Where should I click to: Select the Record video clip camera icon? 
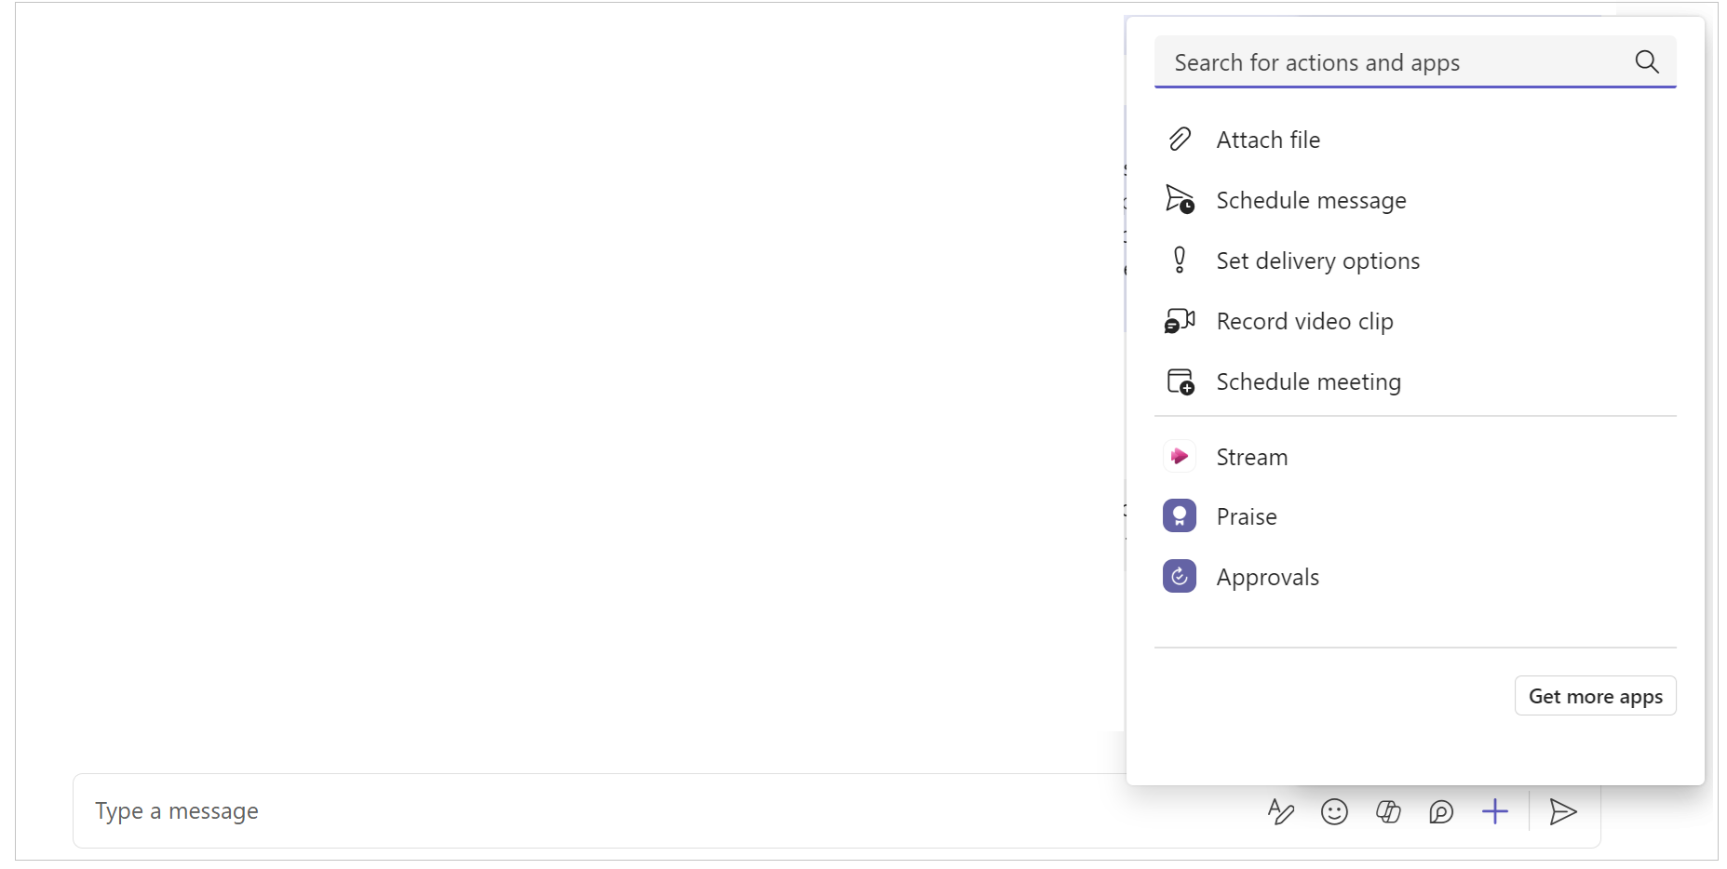1179,320
